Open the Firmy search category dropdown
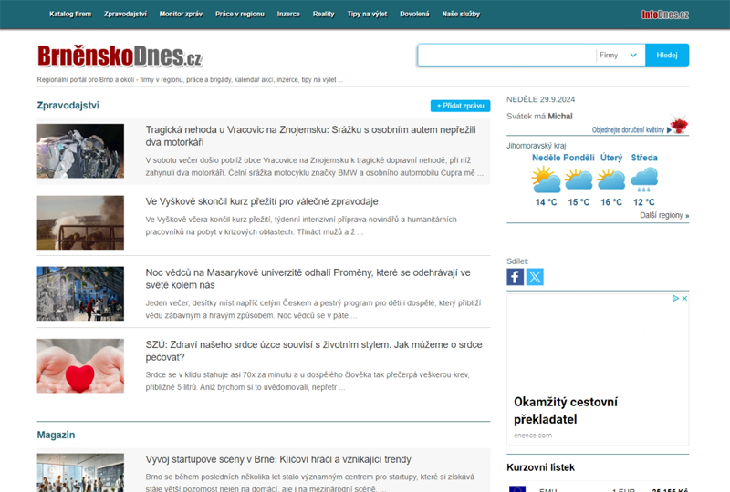 click(x=620, y=56)
